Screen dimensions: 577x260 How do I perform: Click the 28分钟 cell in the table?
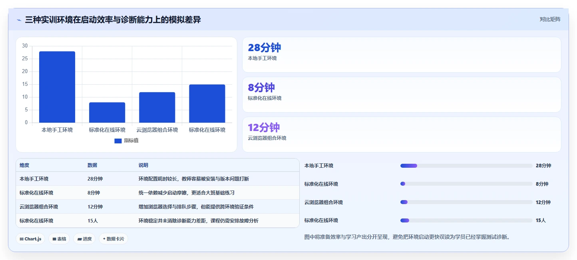(x=95, y=179)
